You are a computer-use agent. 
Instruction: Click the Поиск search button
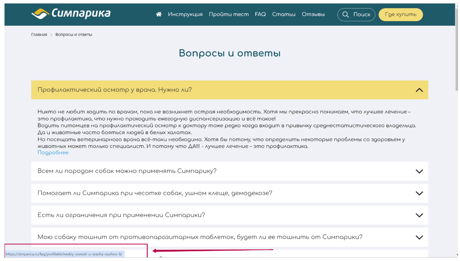pyautogui.click(x=356, y=15)
